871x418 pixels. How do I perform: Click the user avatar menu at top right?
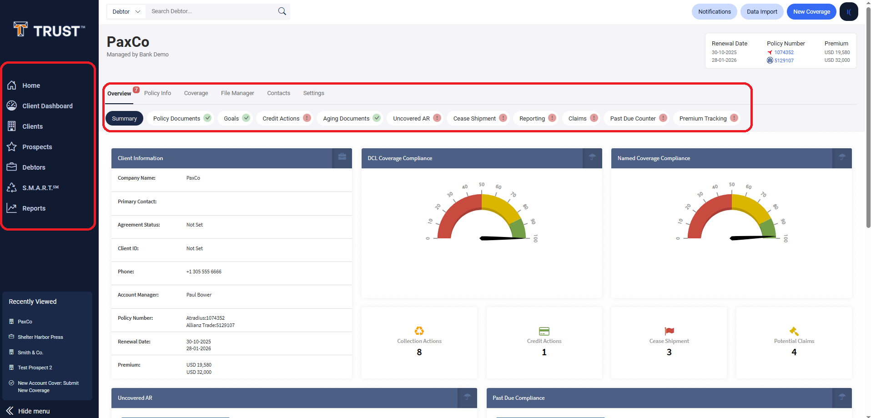pyautogui.click(x=848, y=12)
